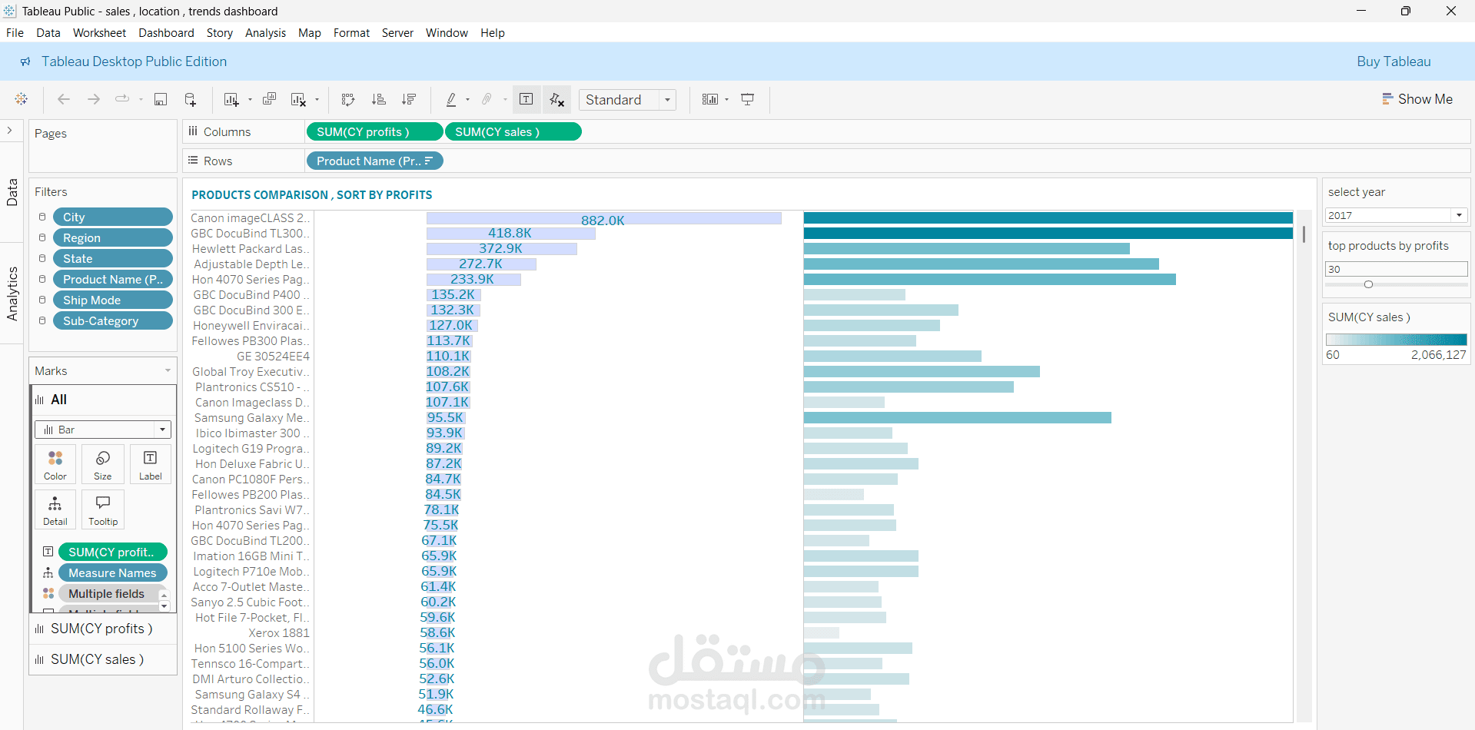Click the Group Members paperclip icon
The width and height of the screenshot is (1475, 730).
(487, 99)
